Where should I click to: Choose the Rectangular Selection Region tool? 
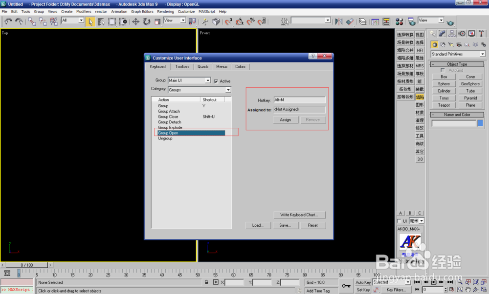pyautogui.click(x=111, y=21)
